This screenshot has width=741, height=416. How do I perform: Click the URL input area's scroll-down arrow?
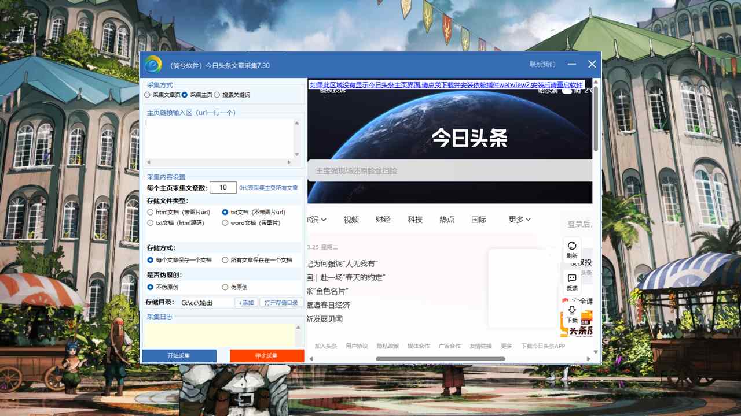(x=297, y=155)
